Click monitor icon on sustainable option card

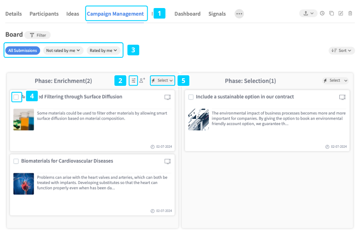coord(342,97)
